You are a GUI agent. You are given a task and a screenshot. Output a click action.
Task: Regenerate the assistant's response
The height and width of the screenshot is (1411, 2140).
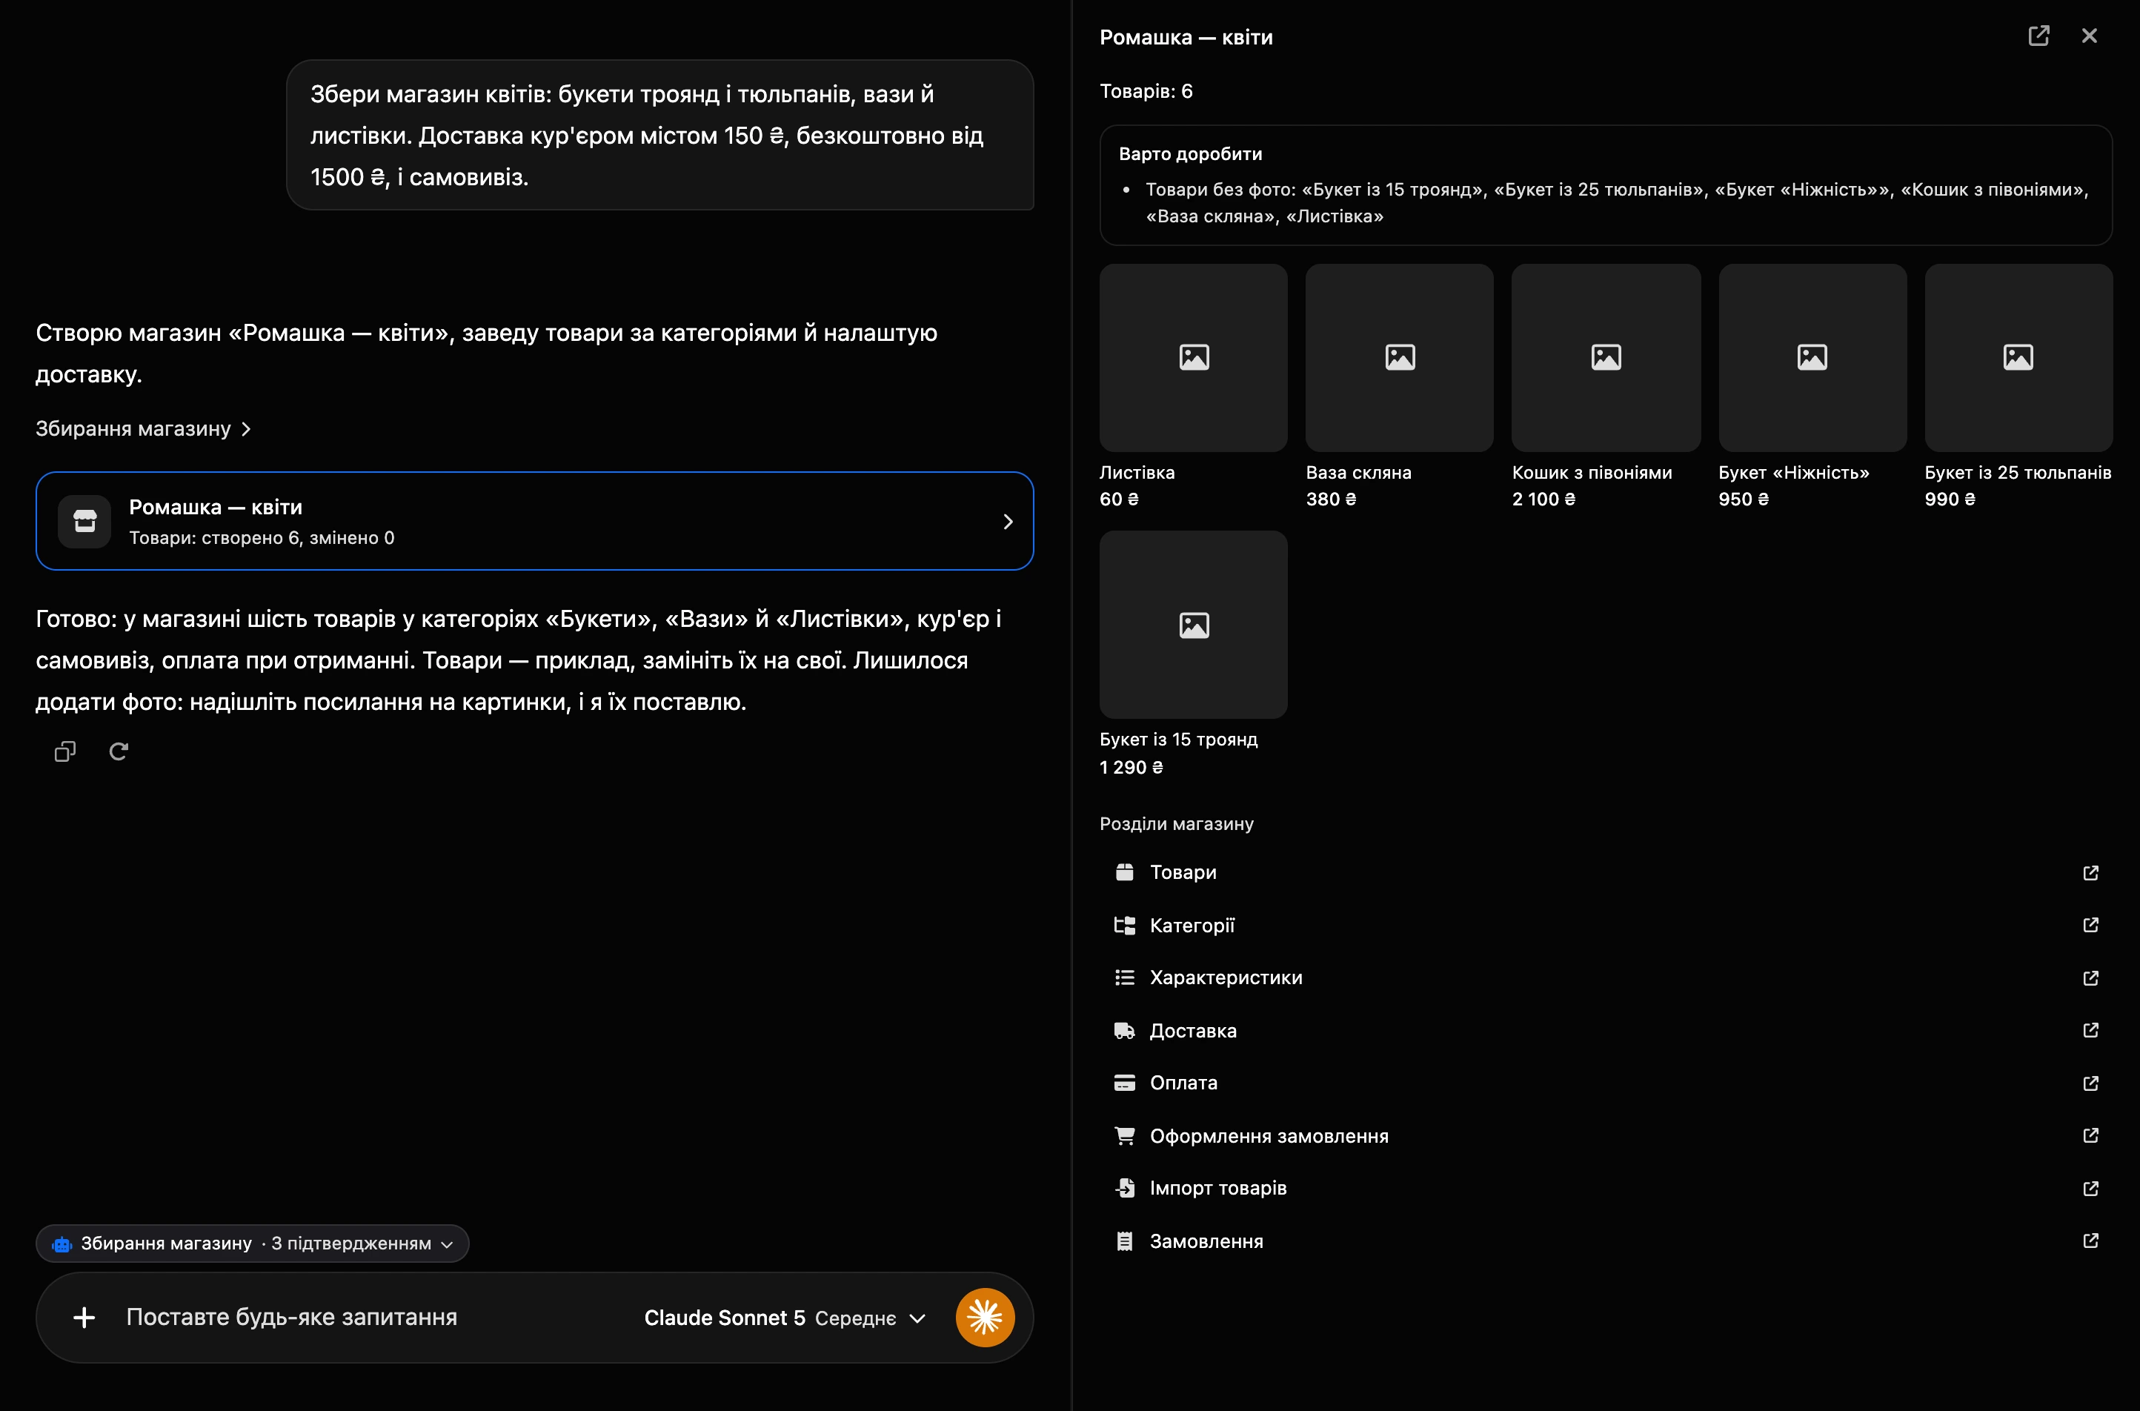(x=119, y=751)
